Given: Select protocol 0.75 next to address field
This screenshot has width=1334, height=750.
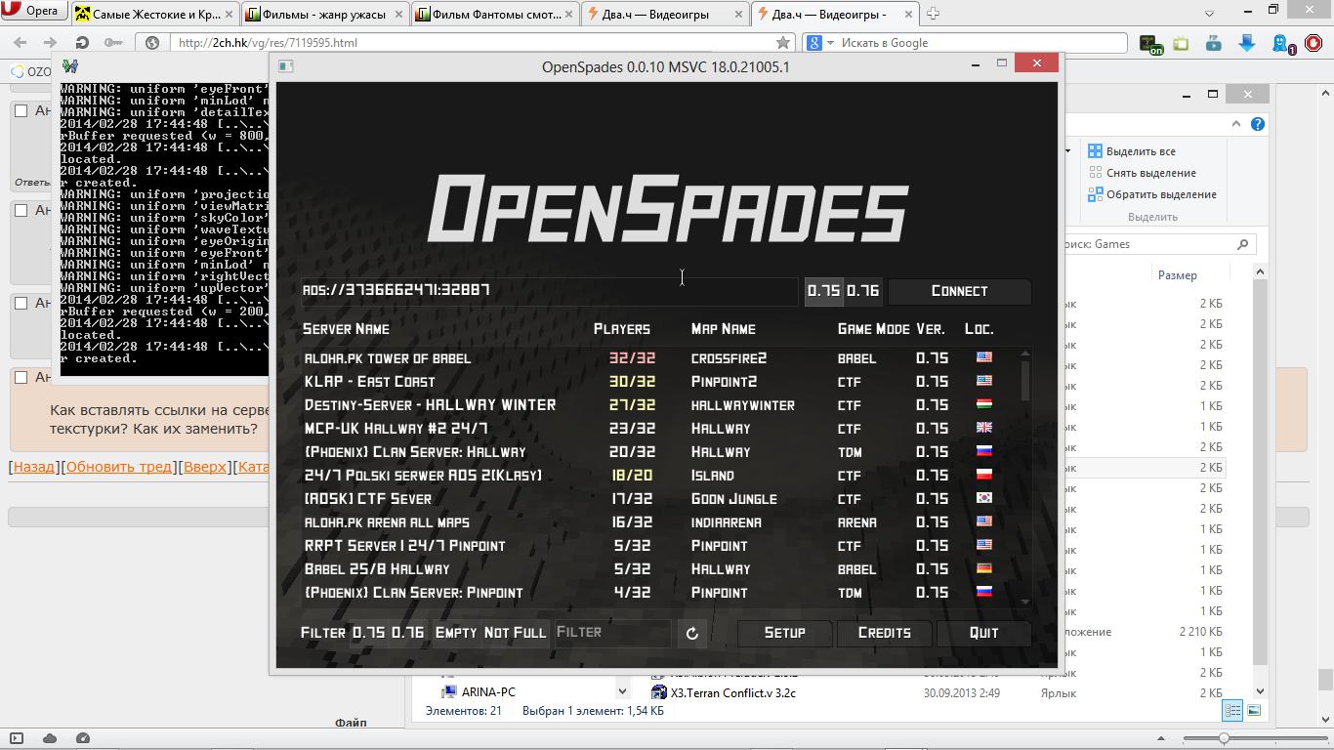Looking at the screenshot, I should [823, 291].
